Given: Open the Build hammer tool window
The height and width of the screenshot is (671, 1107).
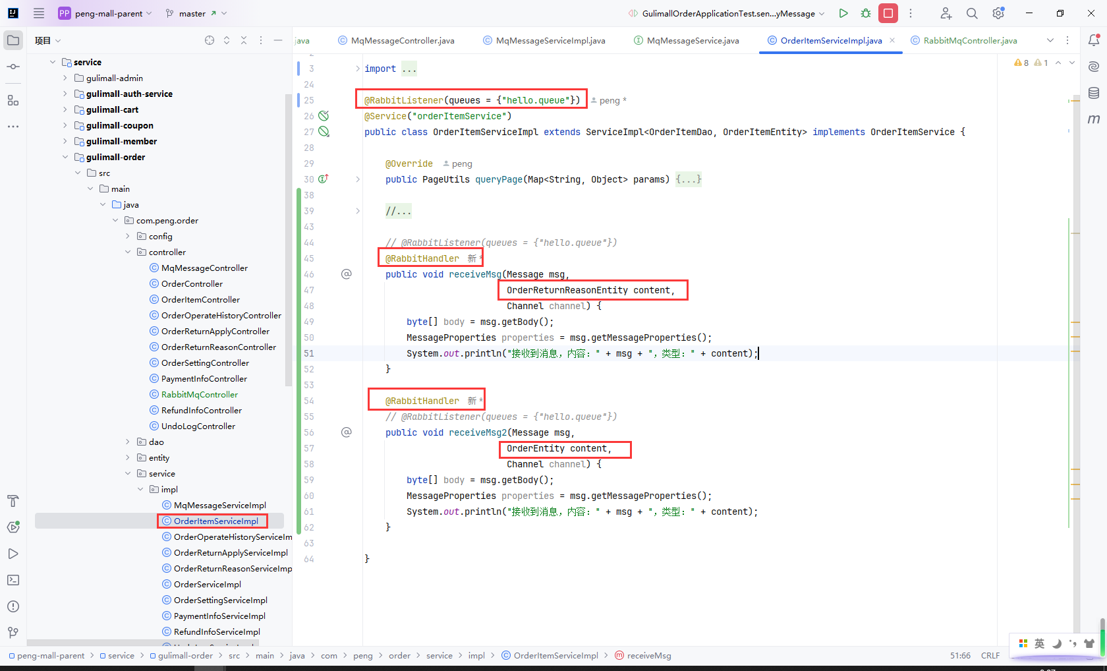Looking at the screenshot, I should (x=13, y=501).
